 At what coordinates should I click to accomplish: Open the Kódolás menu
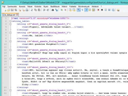click(38, 6)
